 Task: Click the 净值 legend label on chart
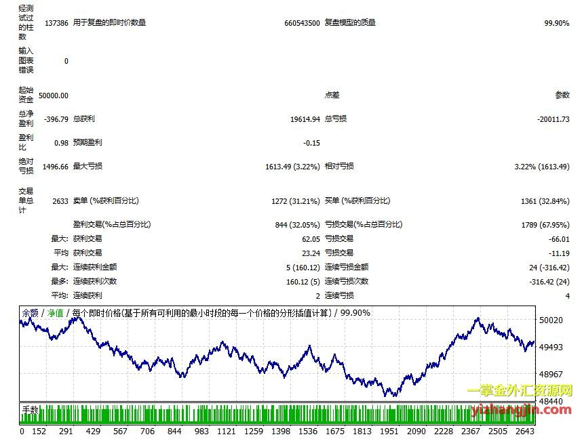(x=55, y=313)
